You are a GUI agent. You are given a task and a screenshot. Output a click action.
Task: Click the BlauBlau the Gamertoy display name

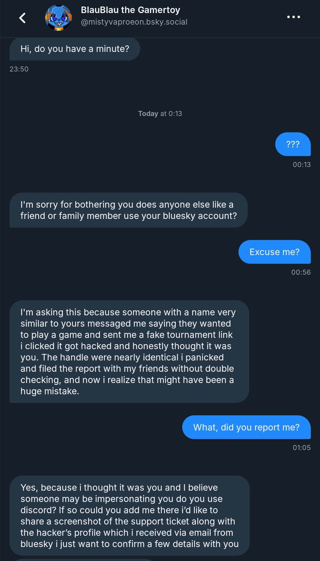(130, 10)
